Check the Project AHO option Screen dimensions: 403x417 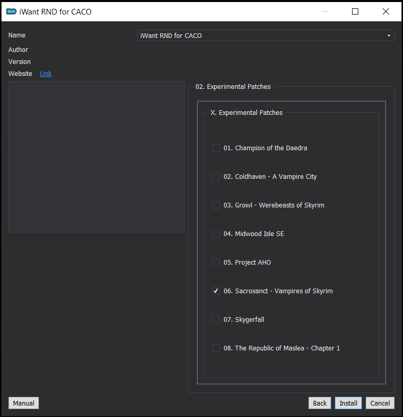click(216, 262)
